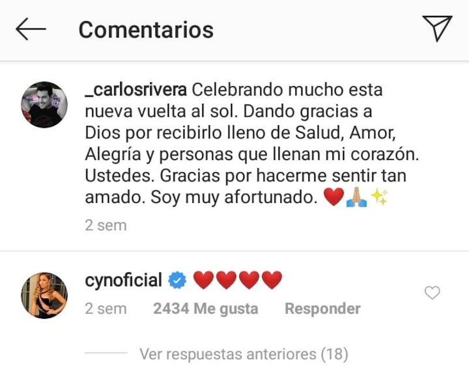Tap the Comentarios header title
The image size is (469, 375).
pyautogui.click(x=146, y=30)
